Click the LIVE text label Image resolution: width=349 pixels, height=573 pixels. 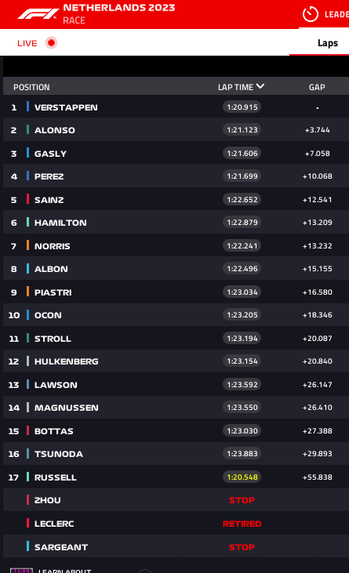[x=27, y=43]
